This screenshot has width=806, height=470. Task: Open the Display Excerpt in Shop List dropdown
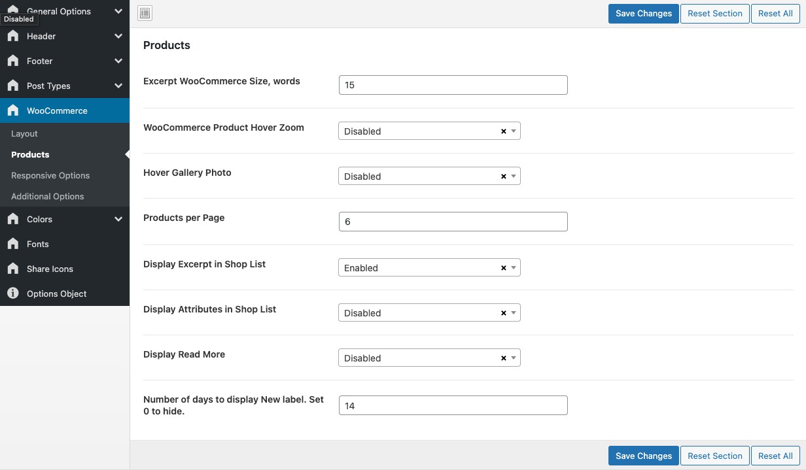coord(429,267)
